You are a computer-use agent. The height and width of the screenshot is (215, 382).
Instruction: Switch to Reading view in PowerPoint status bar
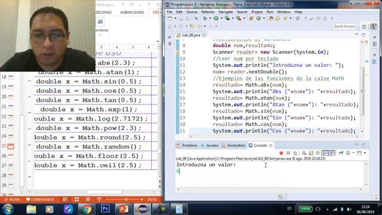click(88, 199)
